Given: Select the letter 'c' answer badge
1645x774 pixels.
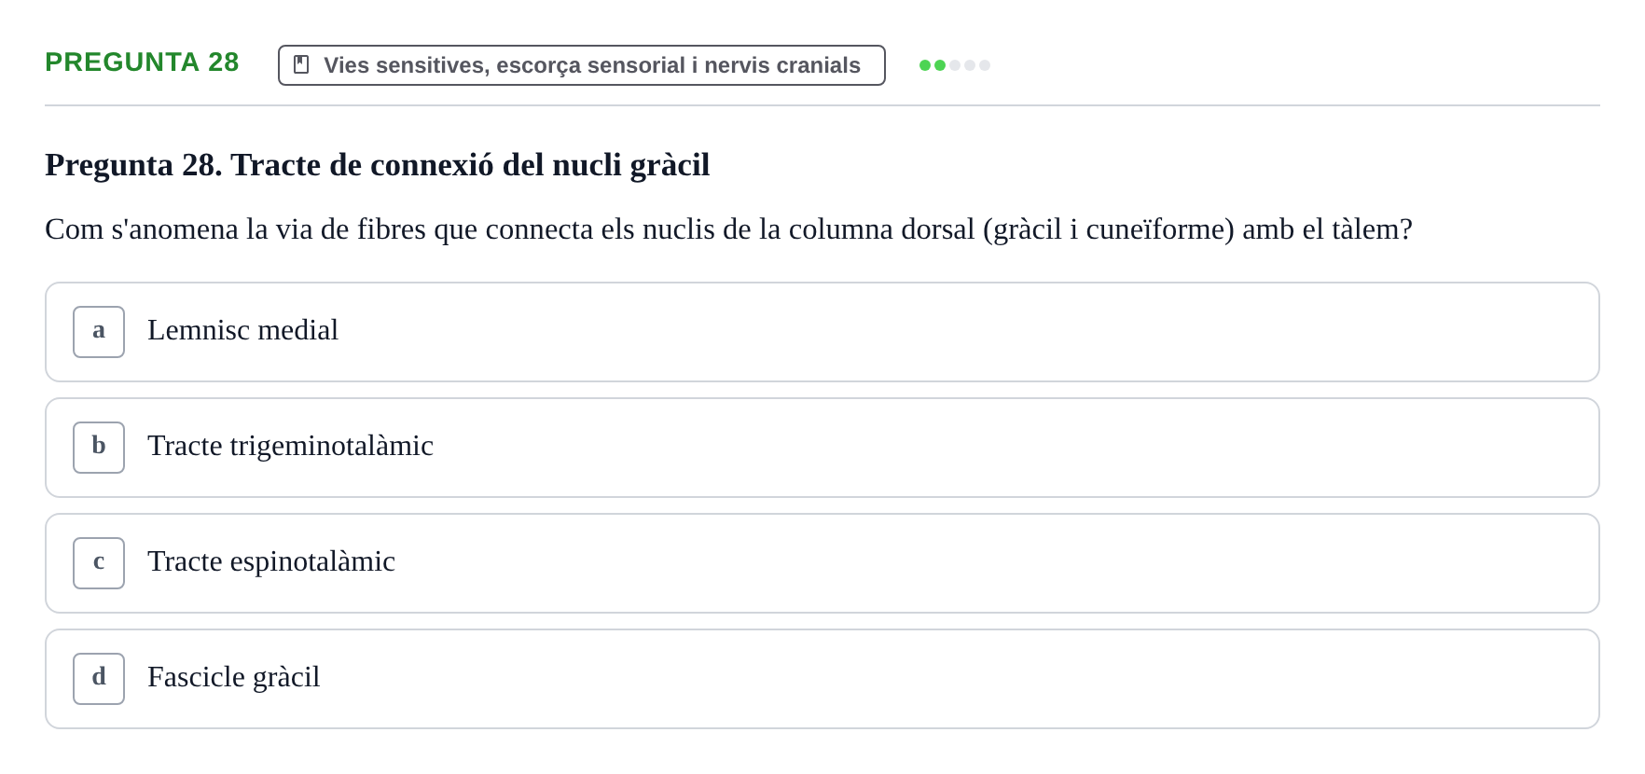Looking at the screenshot, I should pyautogui.click(x=99, y=563).
